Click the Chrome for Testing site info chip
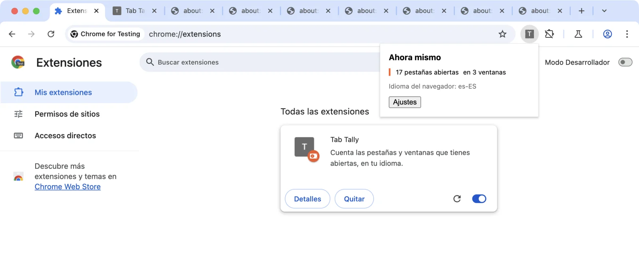Screen dimensions: 639x270 (x=105, y=34)
